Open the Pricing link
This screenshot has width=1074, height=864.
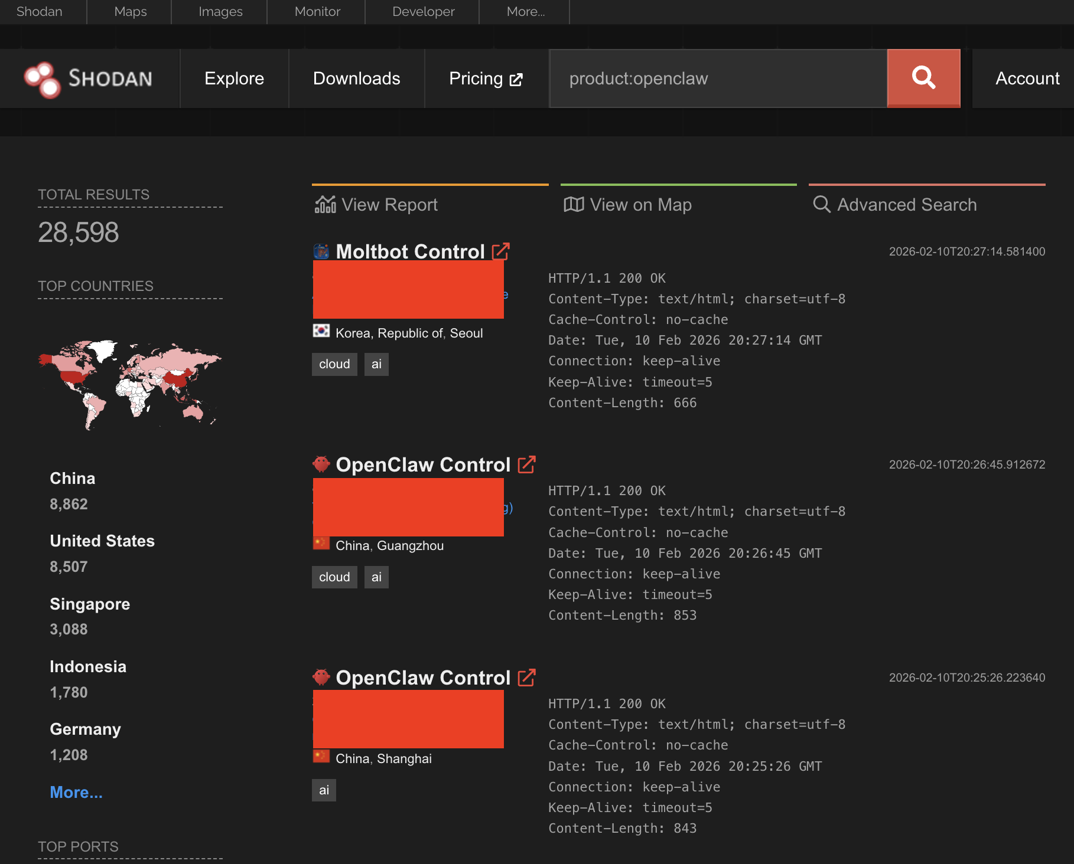[485, 78]
